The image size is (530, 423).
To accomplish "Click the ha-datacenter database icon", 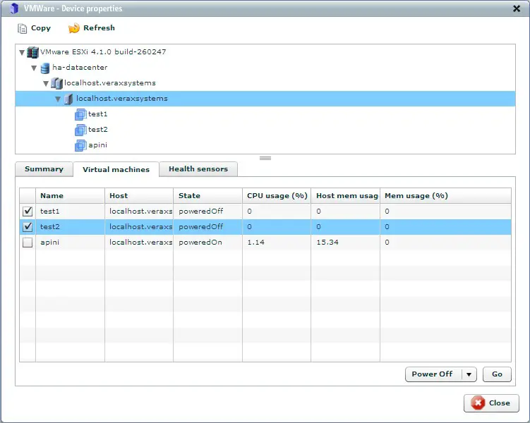I will [45, 68].
